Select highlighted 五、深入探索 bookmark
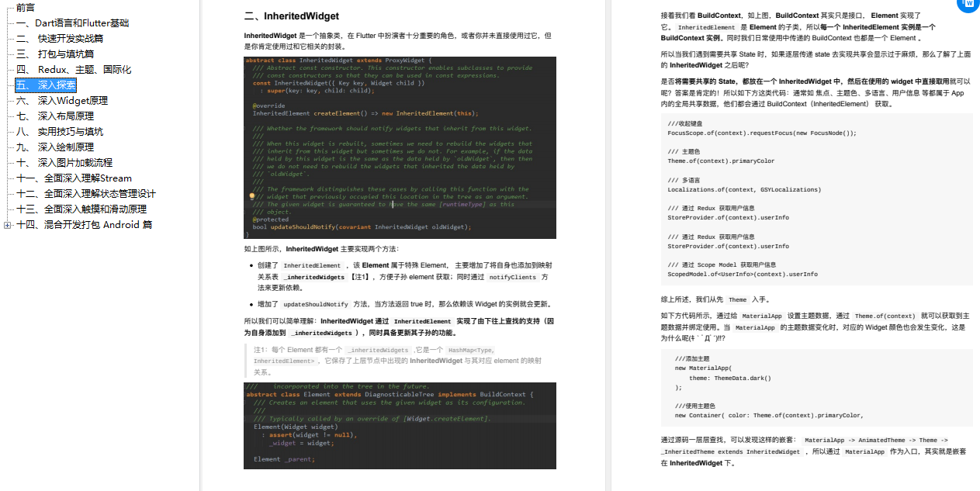This screenshot has height=491, width=980. pos(46,85)
